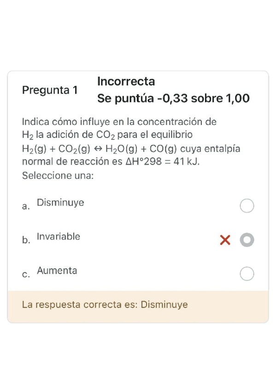Select the radio button for option a Disminuye

tap(247, 206)
